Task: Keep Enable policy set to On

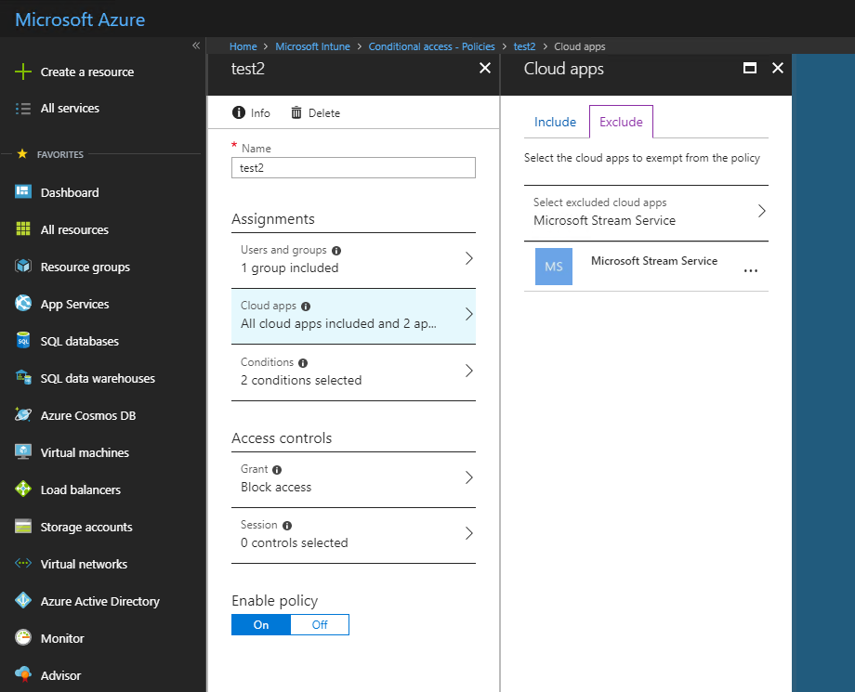Action: coord(260,624)
